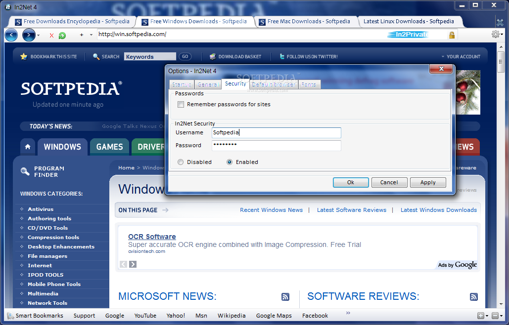Screen dimensions: 509x325
Task: Click the page vertical scrollbar thumb
Action: coord(501,62)
